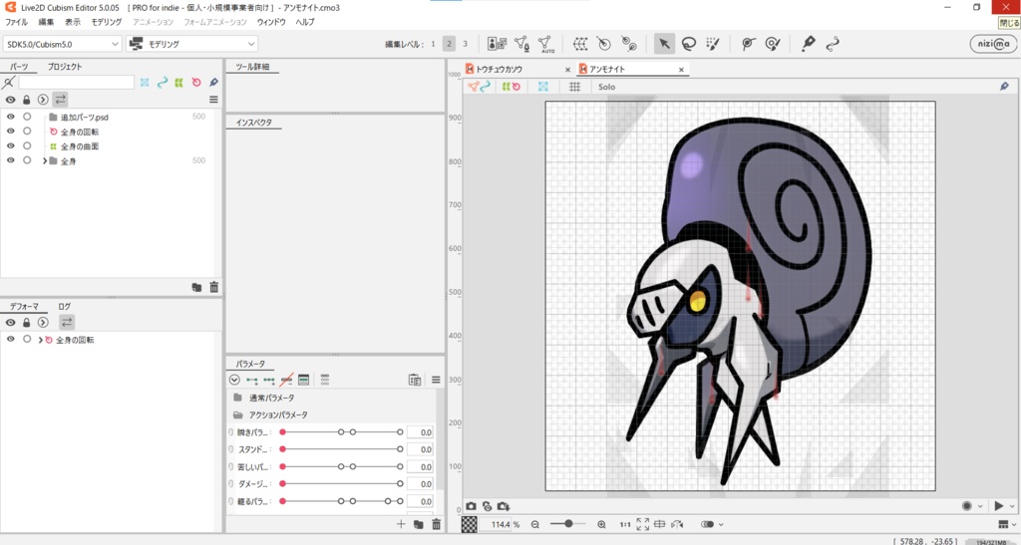Expand the 全身 folder in parts
This screenshot has width=1021, height=545.
pyautogui.click(x=44, y=160)
